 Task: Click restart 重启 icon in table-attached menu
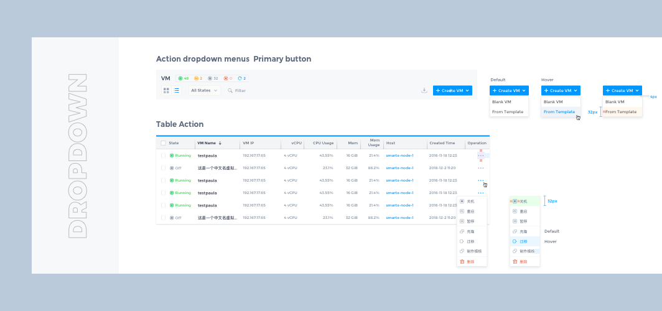click(x=462, y=211)
